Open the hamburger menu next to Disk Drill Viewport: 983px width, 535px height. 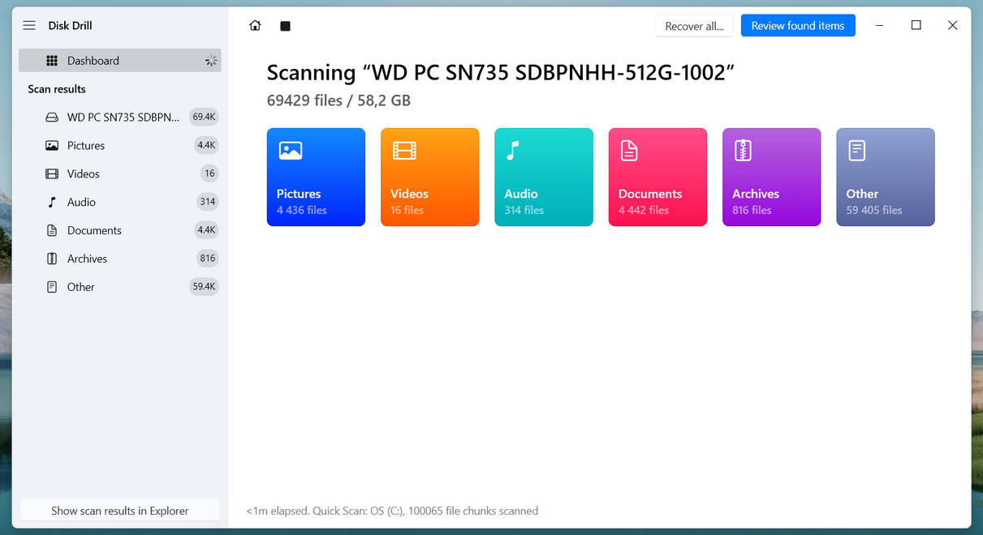tap(29, 26)
